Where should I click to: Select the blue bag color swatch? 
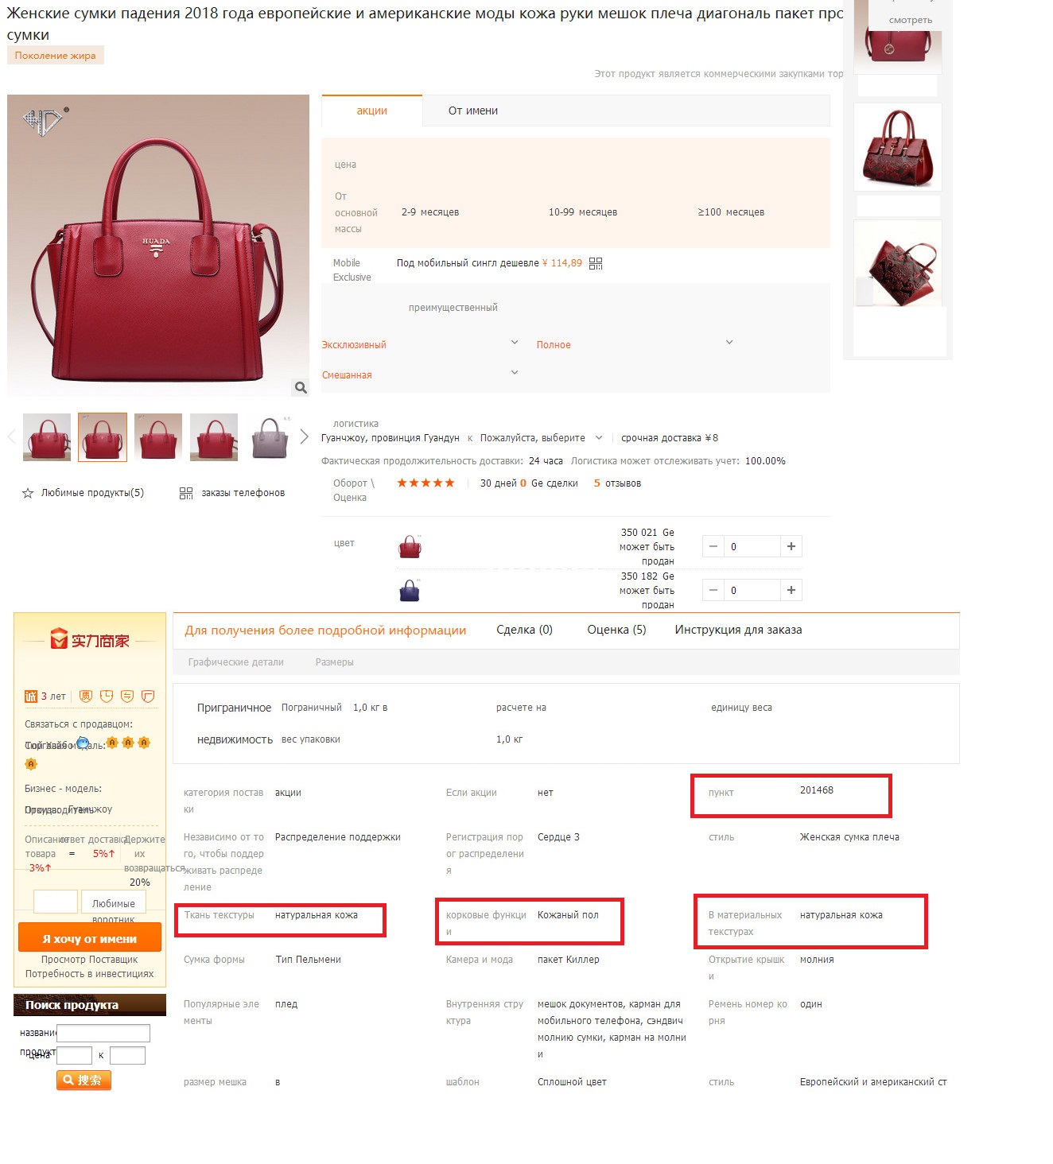point(410,590)
